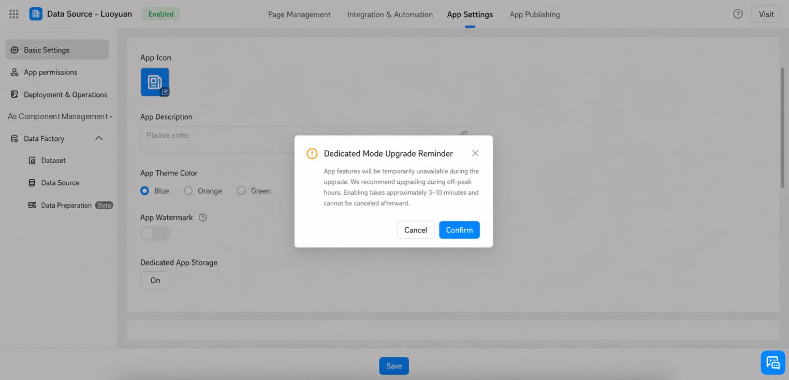Click the Data Preparation sidebar icon

pos(32,205)
